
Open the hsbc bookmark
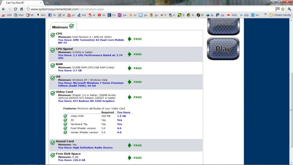(232, 15)
